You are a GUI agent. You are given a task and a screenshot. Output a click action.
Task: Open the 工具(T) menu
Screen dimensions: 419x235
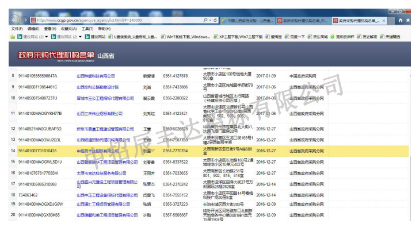(x=87, y=29)
